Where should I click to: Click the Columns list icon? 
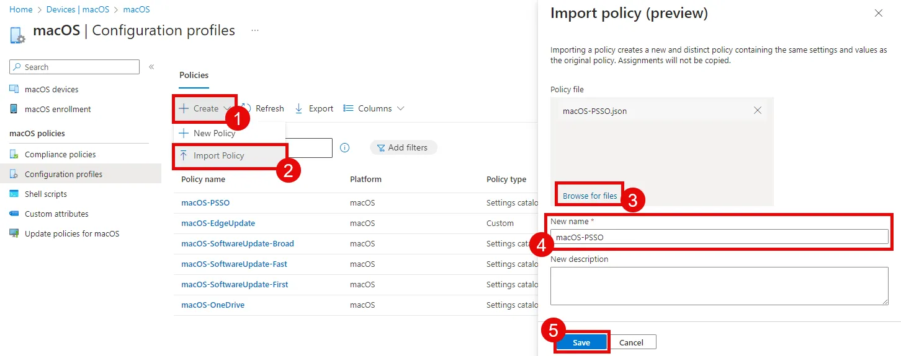coord(348,108)
